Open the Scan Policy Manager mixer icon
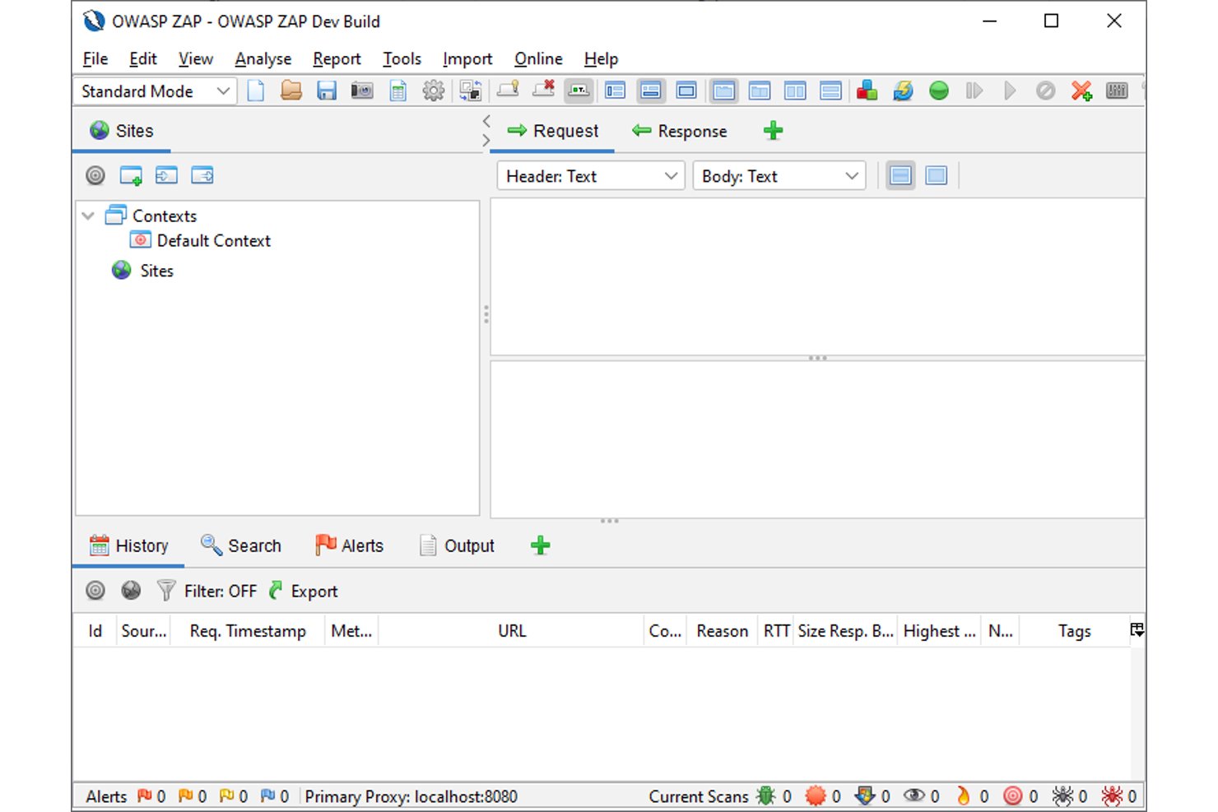 click(x=1117, y=90)
